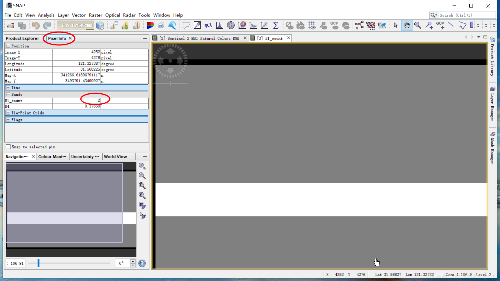This screenshot has width=500, height=281.
Task: Expand the Time section
Action: coord(8,88)
